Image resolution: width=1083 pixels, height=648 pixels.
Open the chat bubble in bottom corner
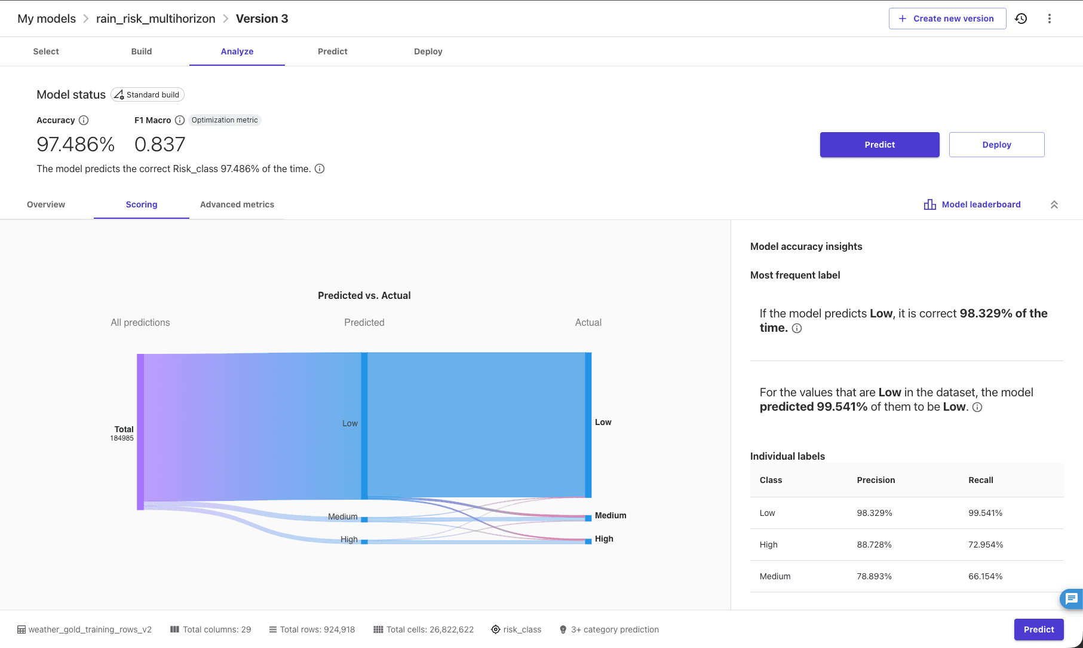1070,599
